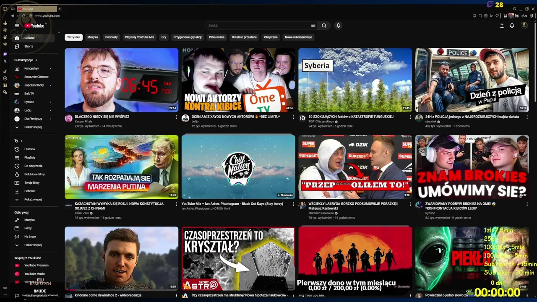Open the Twitch icon in browser sidebar
This screenshot has height=302, width=537.
[x=5, y=54]
